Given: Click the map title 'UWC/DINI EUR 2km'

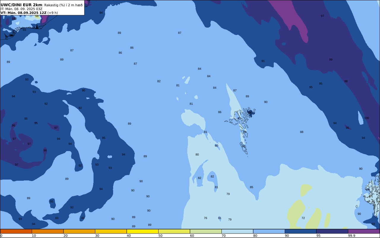Looking at the screenshot, I should click(21, 5).
